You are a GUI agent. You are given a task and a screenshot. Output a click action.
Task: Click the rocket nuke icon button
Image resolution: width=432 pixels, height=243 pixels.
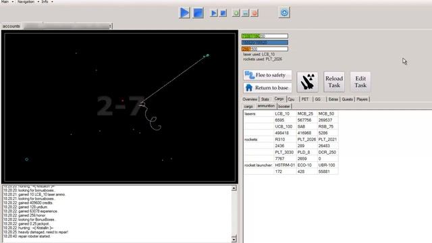[308, 82]
